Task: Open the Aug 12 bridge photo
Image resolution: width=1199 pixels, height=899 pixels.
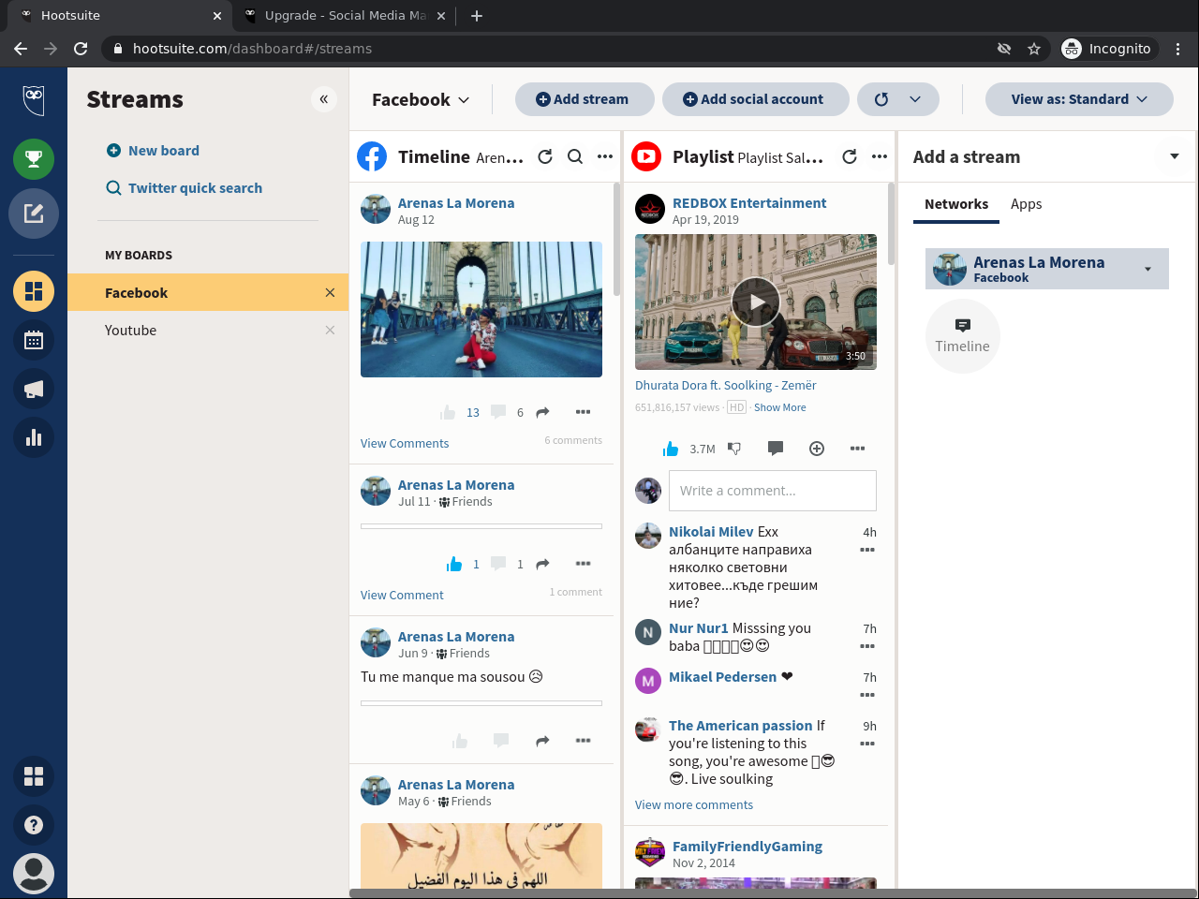Action: point(481,309)
